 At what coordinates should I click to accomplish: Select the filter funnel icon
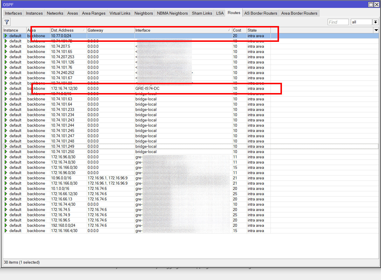pos(6,22)
